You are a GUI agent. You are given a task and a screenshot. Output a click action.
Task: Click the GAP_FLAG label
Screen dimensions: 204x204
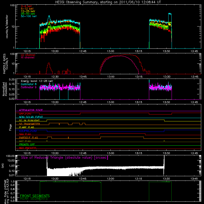(25, 113)
